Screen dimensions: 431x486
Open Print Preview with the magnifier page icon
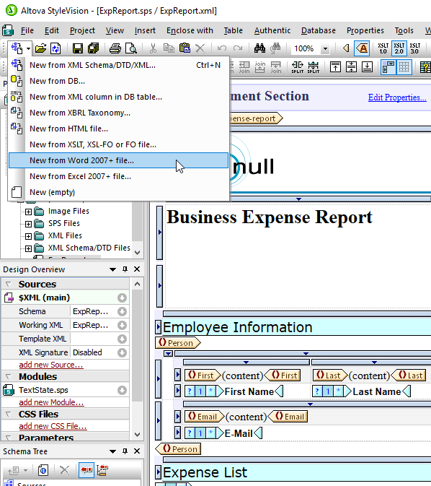(x=131, y=48)
